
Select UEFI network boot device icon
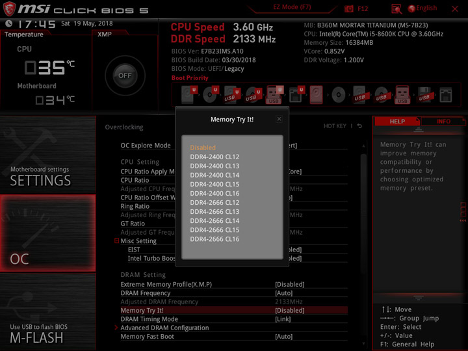(296, 95)
